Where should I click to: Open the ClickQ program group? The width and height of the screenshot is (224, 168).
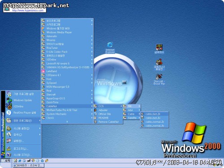[x=67, y=118]
